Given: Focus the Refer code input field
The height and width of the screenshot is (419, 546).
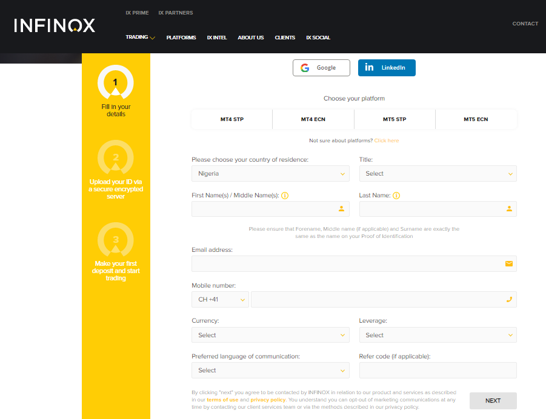Looking at the screenshot, I should point(438,371).
